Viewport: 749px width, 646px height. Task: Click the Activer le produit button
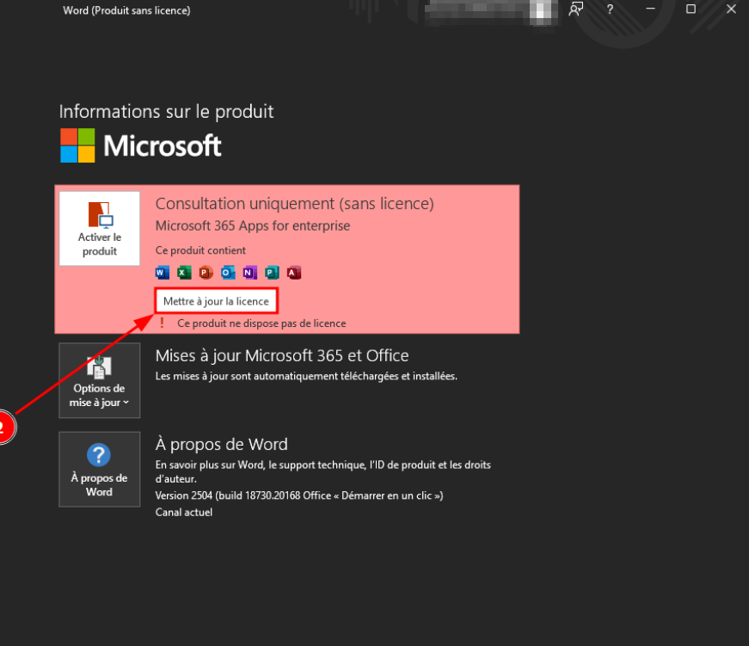point(100,229)
